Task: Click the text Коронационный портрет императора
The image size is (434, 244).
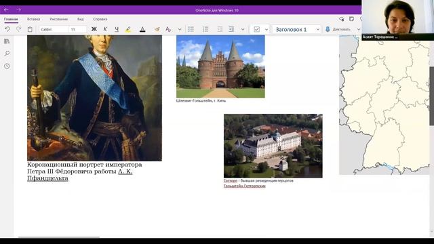Action: tap(84, 165)
